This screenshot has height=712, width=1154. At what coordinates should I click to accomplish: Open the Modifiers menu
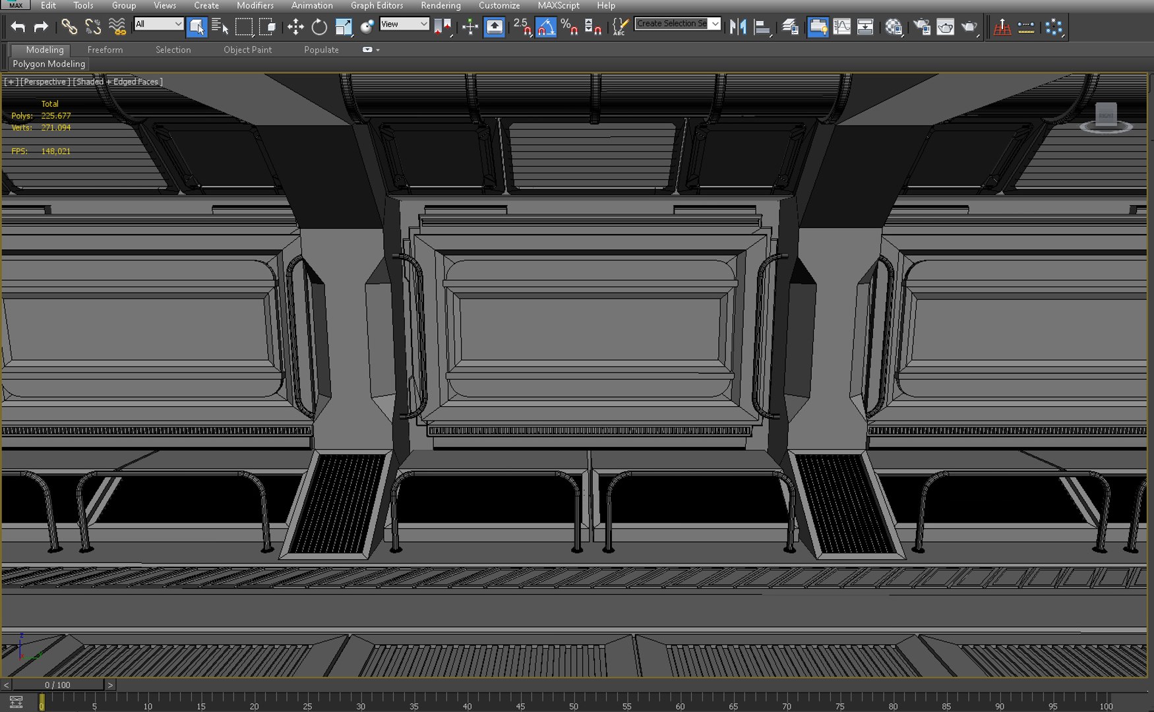click(255, 5)
